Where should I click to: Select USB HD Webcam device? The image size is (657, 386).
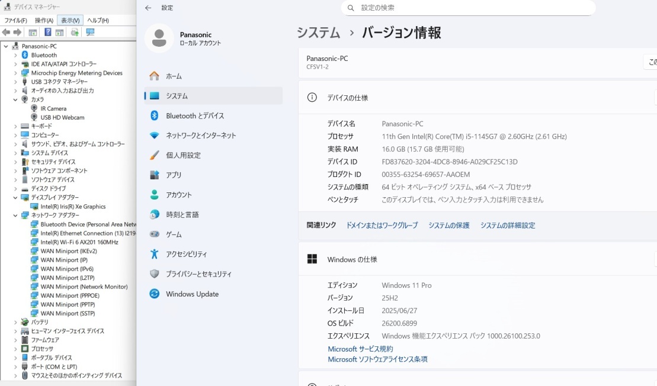pos(62,117)
